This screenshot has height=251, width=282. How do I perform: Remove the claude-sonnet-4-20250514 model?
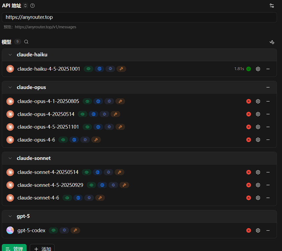click(268, 172)
